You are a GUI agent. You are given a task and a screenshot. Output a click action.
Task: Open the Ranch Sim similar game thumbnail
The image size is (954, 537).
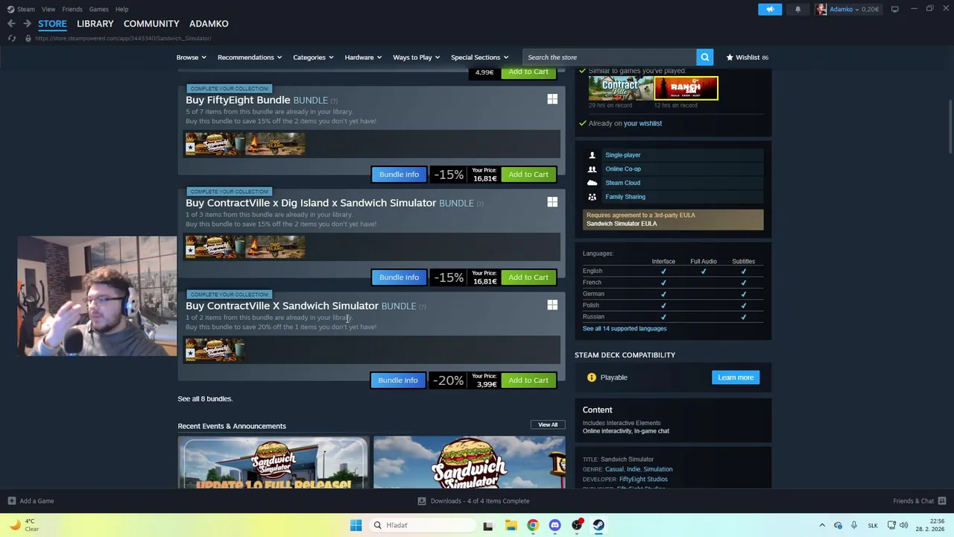686,88
